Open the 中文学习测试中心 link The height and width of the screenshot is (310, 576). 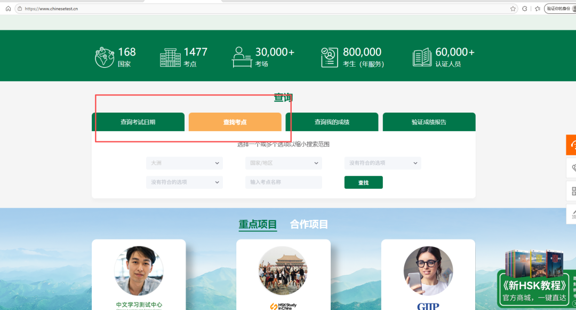(x=139, y=305)
